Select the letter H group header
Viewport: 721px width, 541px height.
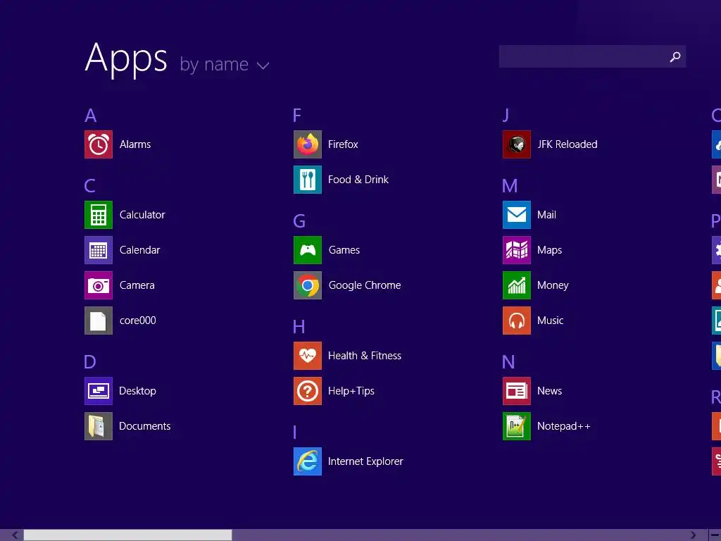[x=299, y=327]
